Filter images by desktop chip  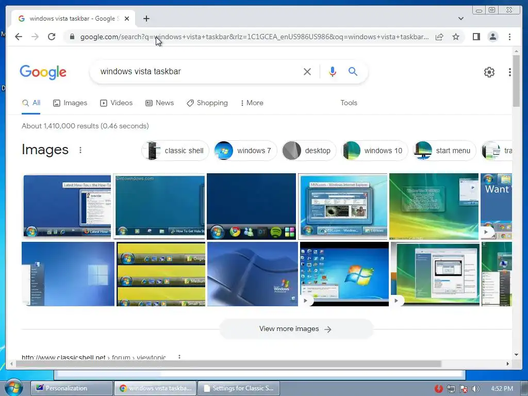(x=309, y=151)
